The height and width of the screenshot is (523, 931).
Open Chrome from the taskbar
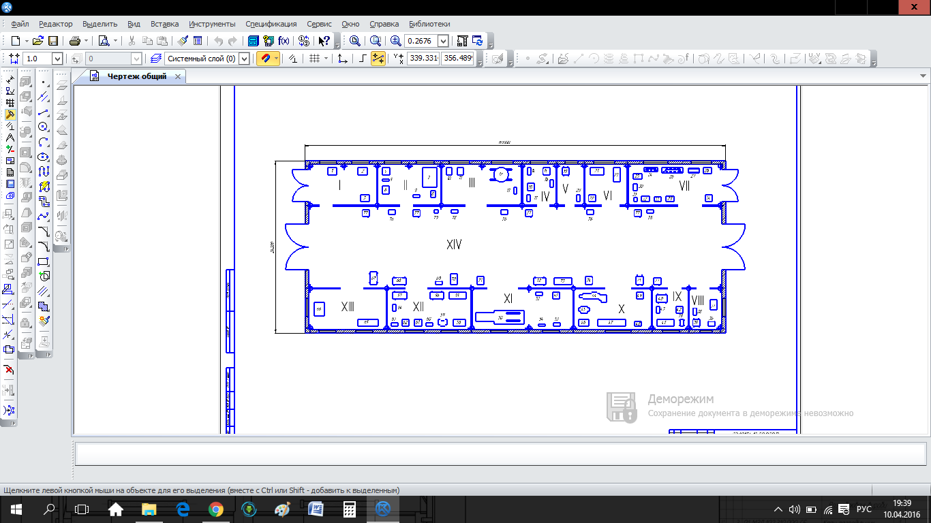(215, 509)
